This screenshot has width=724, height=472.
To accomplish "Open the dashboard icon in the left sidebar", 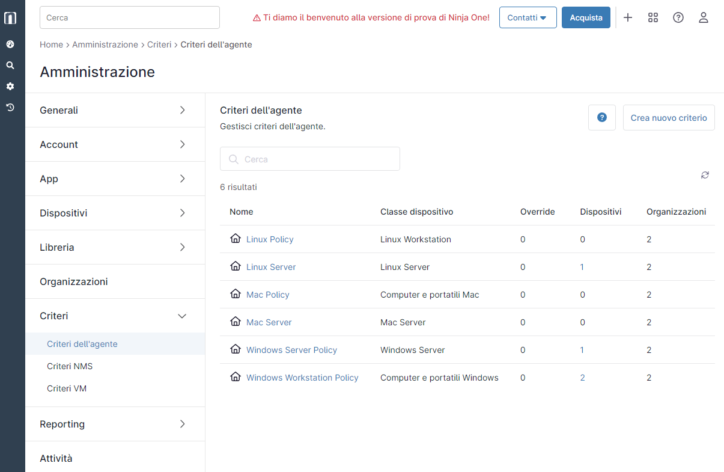I will tap(10, 44).
